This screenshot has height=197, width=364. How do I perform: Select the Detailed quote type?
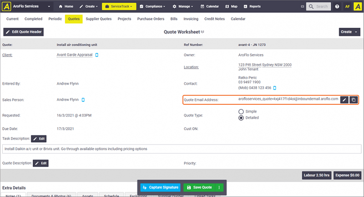click(x=241, y=118)
